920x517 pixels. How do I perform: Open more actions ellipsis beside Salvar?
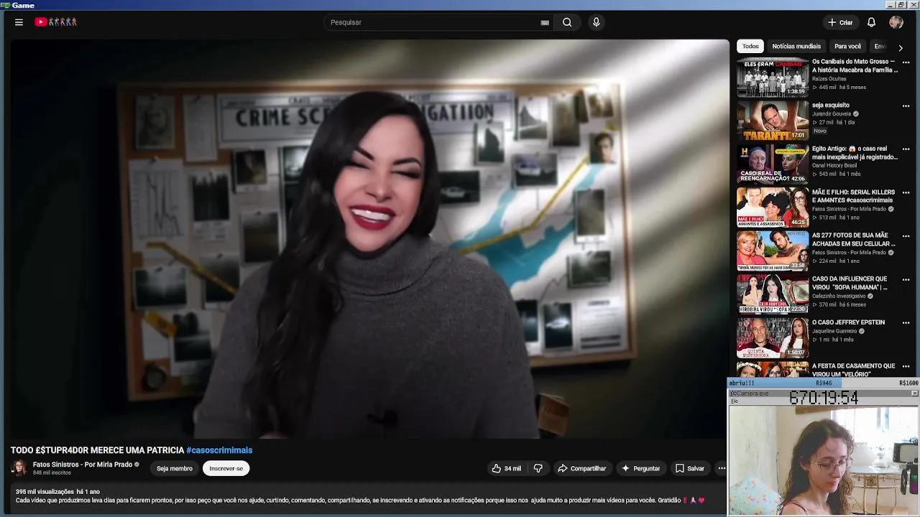[722, 468]
